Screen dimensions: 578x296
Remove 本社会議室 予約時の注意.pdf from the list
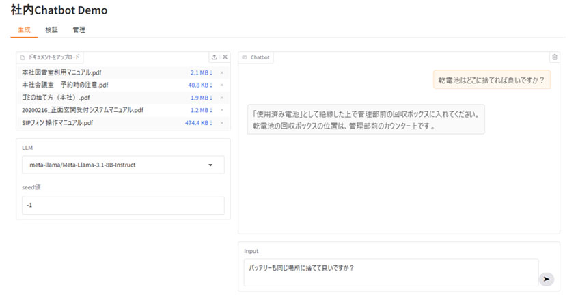coord(221,85)
